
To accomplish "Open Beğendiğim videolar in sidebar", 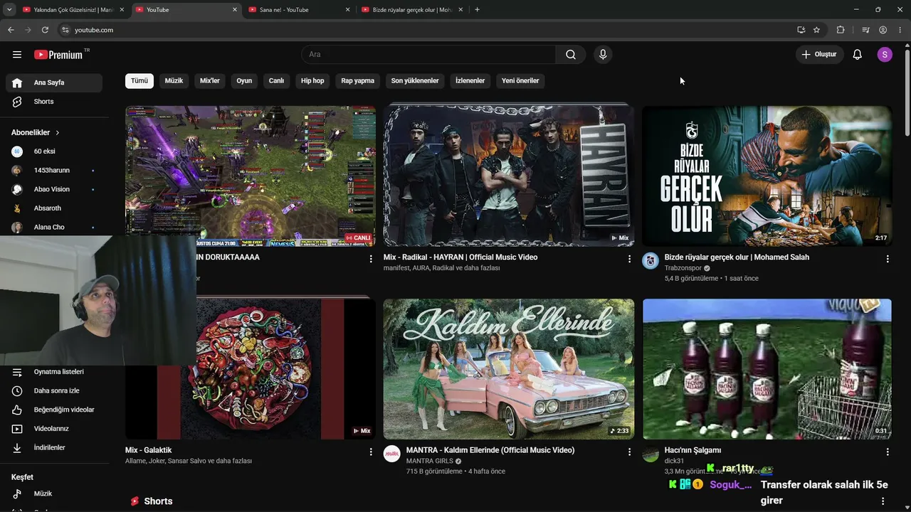I will (54, 410).
